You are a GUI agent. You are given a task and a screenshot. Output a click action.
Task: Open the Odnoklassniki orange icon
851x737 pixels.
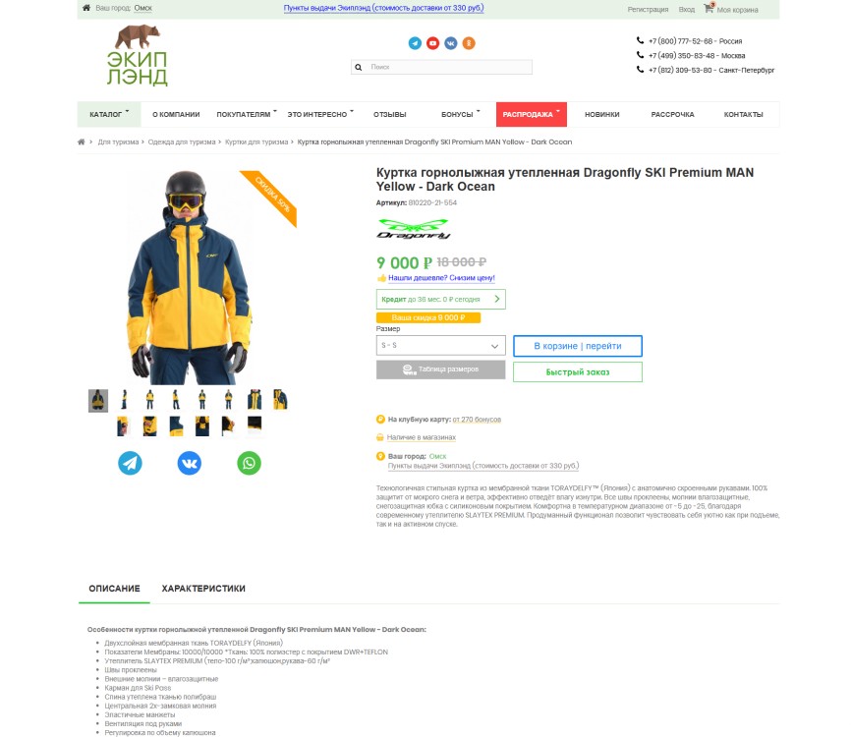(x=469, y=43)
